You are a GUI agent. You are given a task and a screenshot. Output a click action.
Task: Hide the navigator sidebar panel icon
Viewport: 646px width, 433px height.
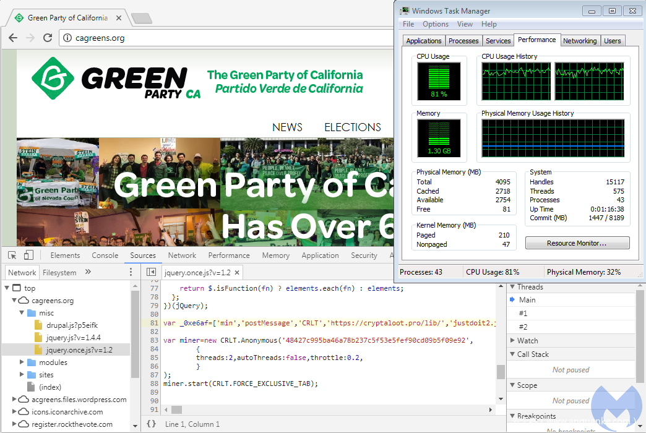pos(151,272)
